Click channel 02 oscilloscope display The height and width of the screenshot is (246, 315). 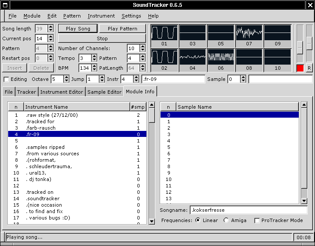click(x=164, y=57)
